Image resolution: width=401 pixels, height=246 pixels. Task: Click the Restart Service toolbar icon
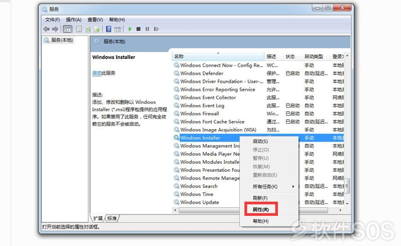click(156, 29)
